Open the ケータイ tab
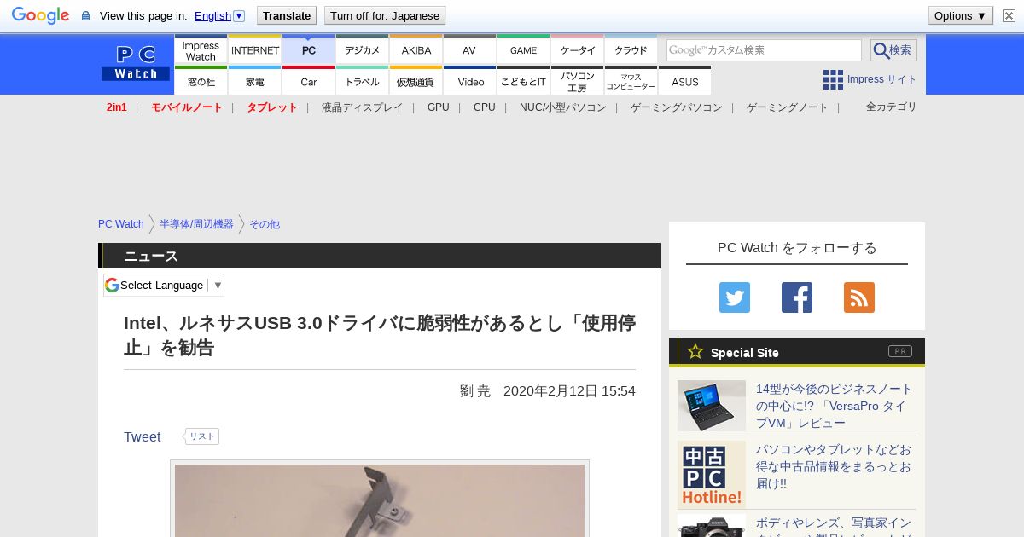This screenshot has height=537, width=1024. coord(577,50)
